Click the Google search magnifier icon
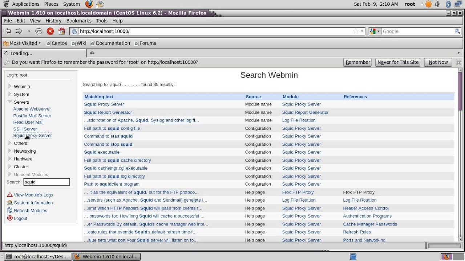 point(458,31)
